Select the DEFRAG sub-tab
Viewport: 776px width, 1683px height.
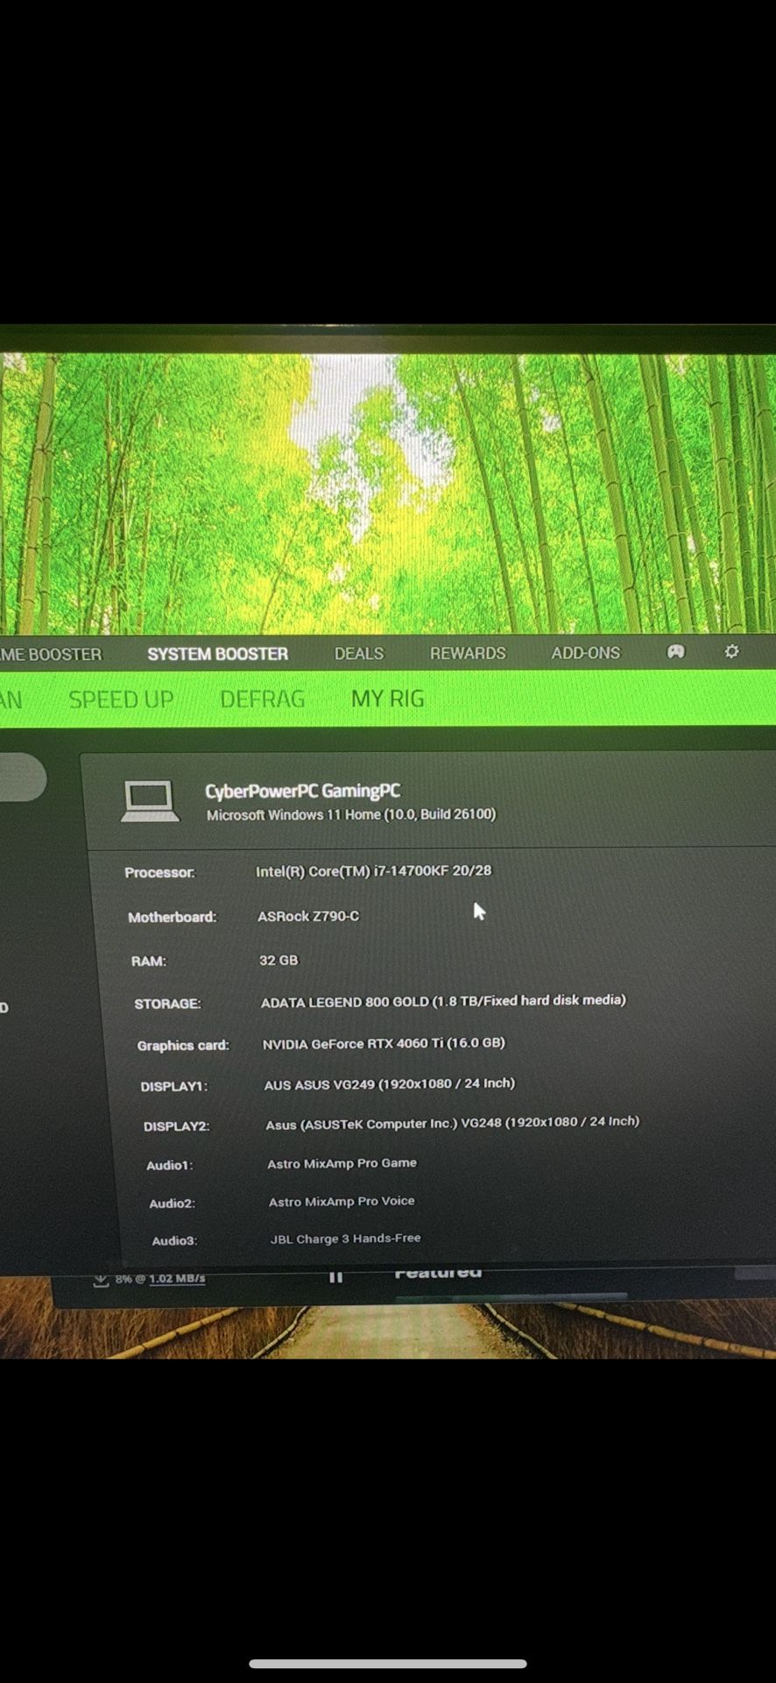(x=262, y=699)
